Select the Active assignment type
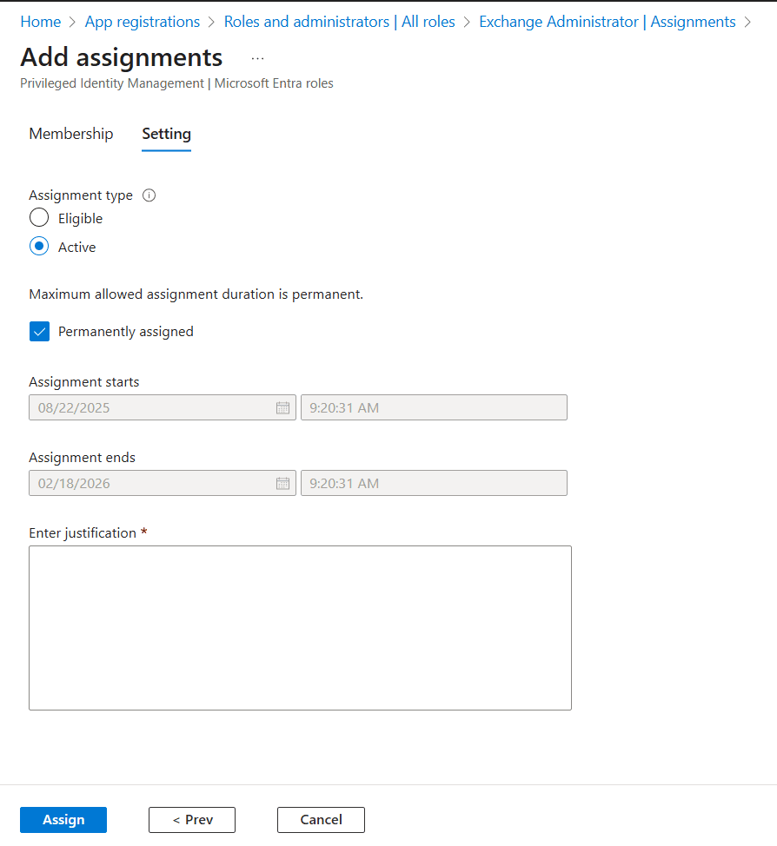The width and height of the screenshot is (777, 846). coord(39,247)
